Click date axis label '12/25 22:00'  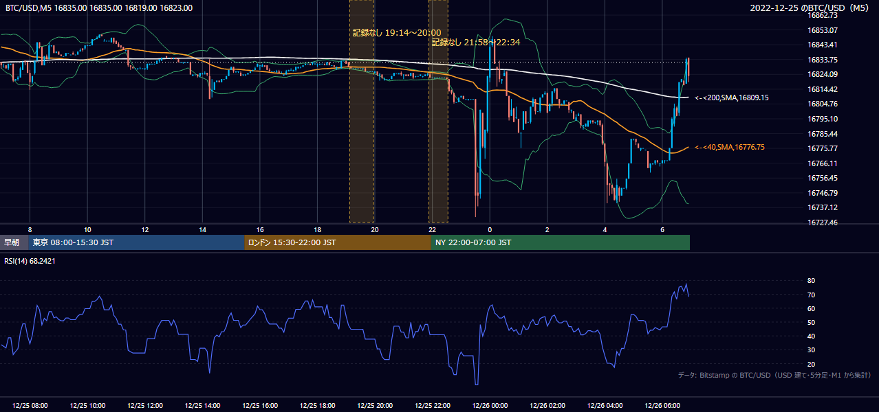pos(433,405)
